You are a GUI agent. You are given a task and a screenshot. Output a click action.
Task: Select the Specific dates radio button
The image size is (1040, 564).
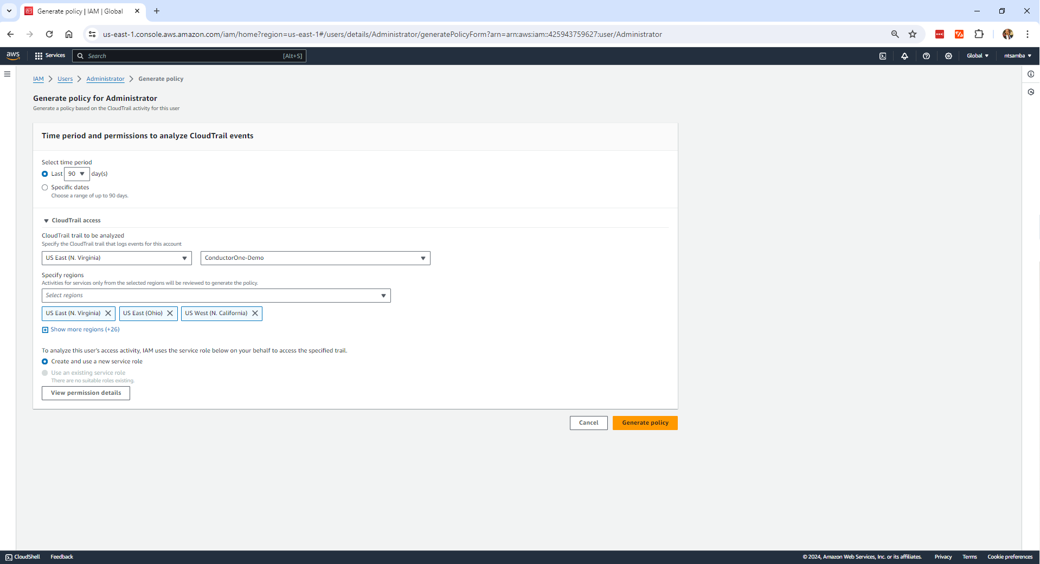tap(45, 187)
